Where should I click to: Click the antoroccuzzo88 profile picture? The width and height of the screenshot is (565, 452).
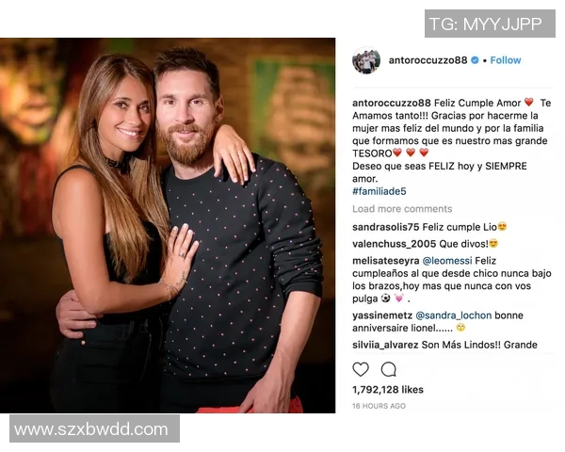click(x=366, y=60)
